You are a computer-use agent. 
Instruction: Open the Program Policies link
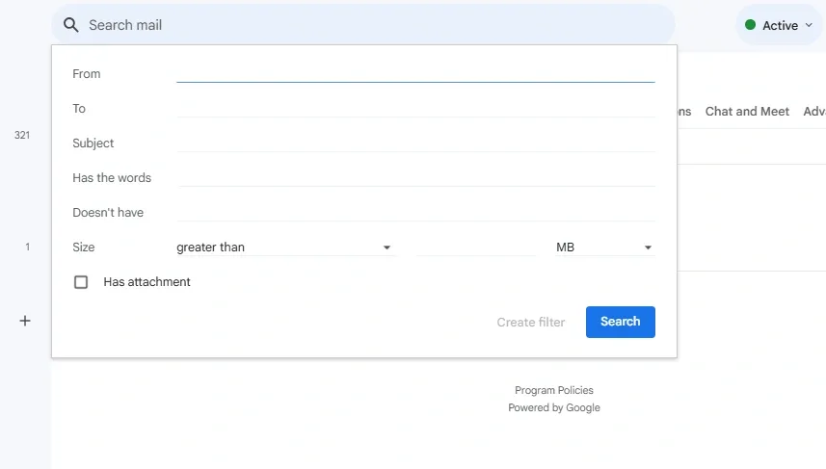pyautogui.click(x=554, y=390)
